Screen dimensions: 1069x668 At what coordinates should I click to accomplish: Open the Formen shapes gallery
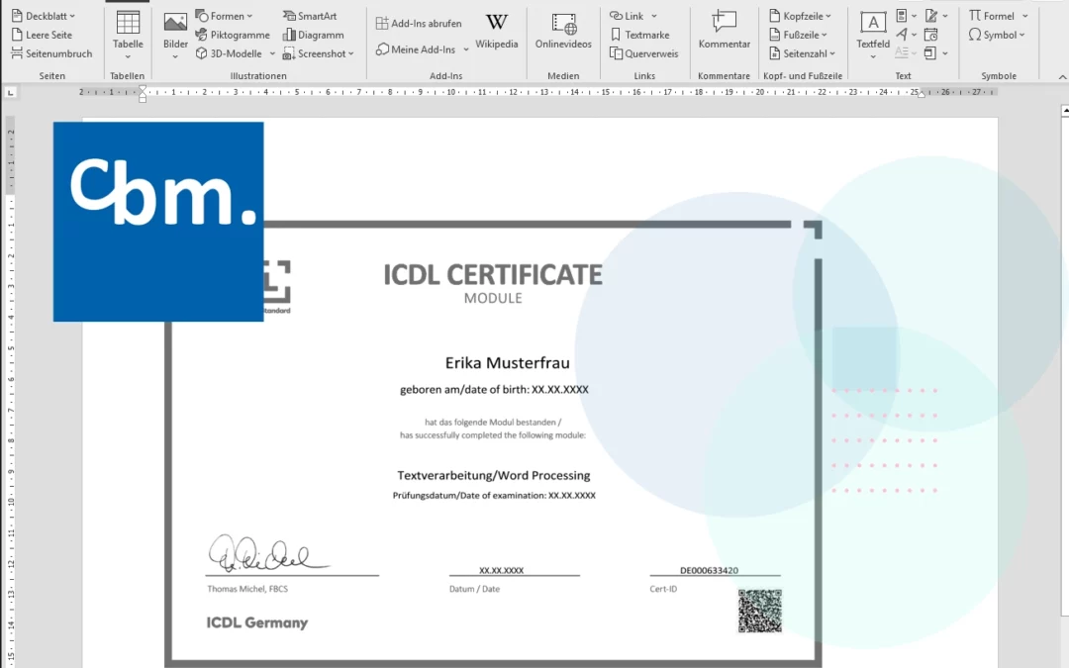pyautogui.click(x=225, y=16)
